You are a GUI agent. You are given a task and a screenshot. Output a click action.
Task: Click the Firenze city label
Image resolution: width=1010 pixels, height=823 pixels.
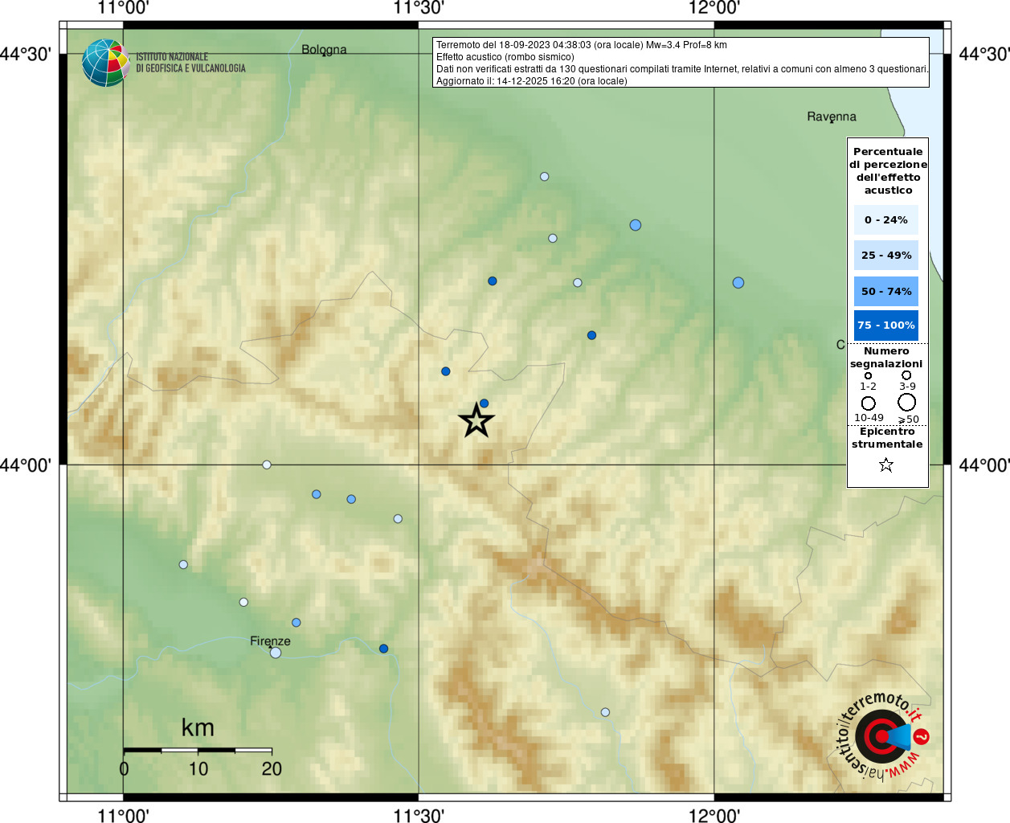pyautogui.click(x=270, y=641)
